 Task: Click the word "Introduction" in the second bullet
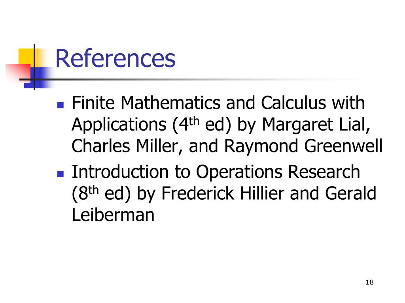120,172
